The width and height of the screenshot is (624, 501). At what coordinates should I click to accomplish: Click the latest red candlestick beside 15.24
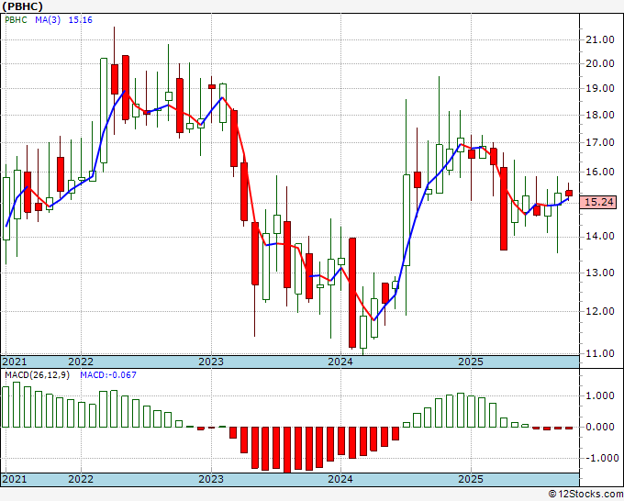[569, 193]
